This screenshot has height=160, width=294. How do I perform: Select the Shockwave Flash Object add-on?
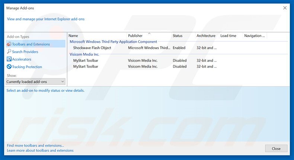(92, 48)
